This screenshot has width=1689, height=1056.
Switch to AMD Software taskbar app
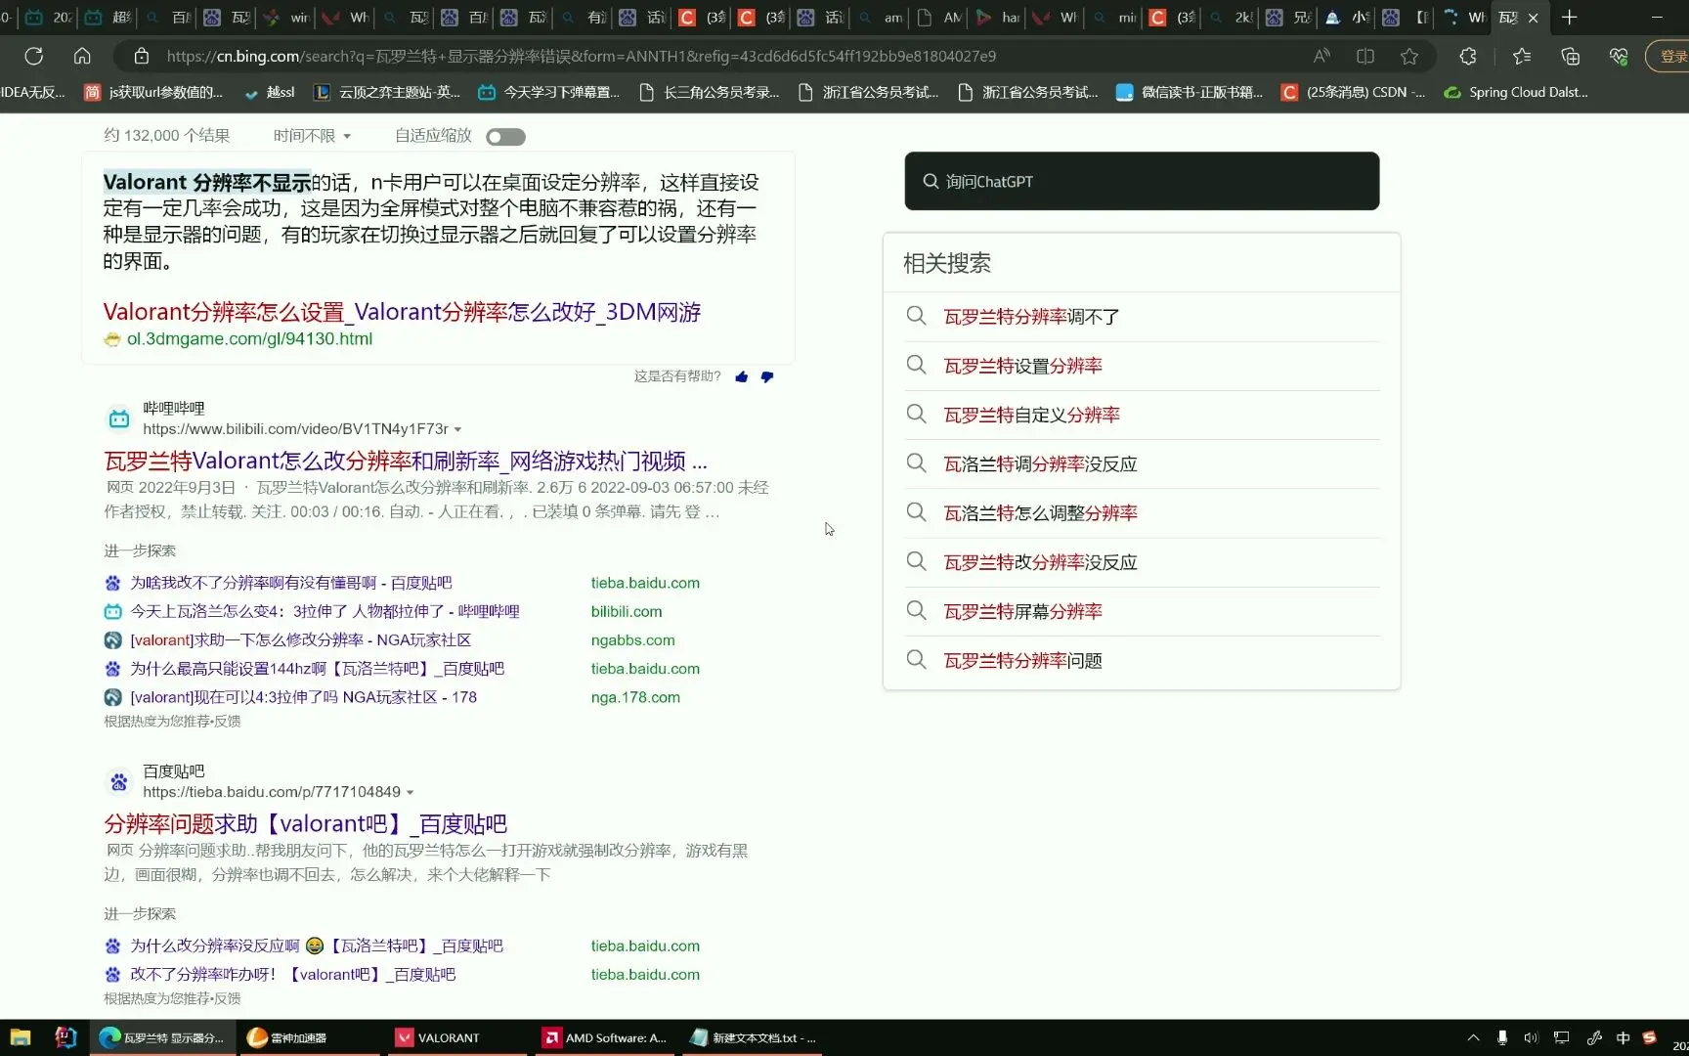click(x=605, y=1037)
